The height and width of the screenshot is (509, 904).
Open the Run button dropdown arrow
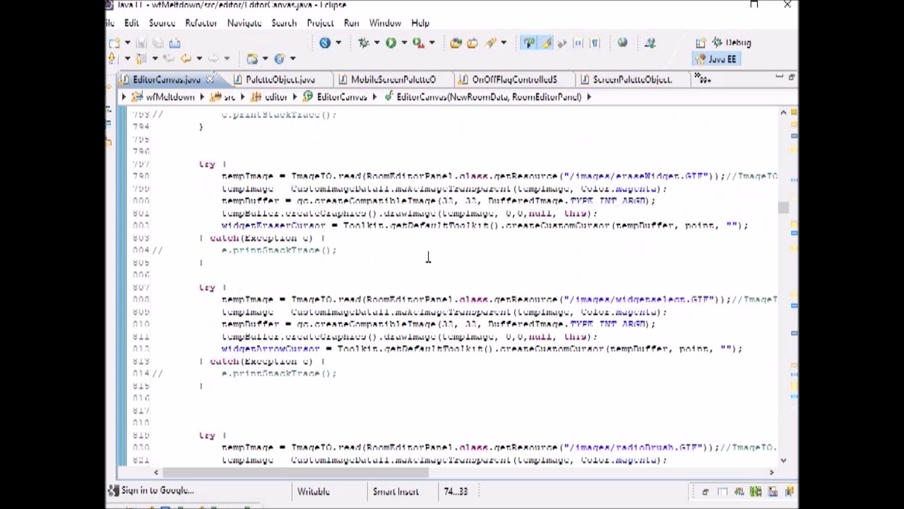(x=403, y=43)
